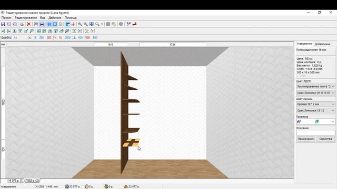Open the Проект menu
Image resolution: width=337 pixels, height=189 pixels.
(6, 18)
